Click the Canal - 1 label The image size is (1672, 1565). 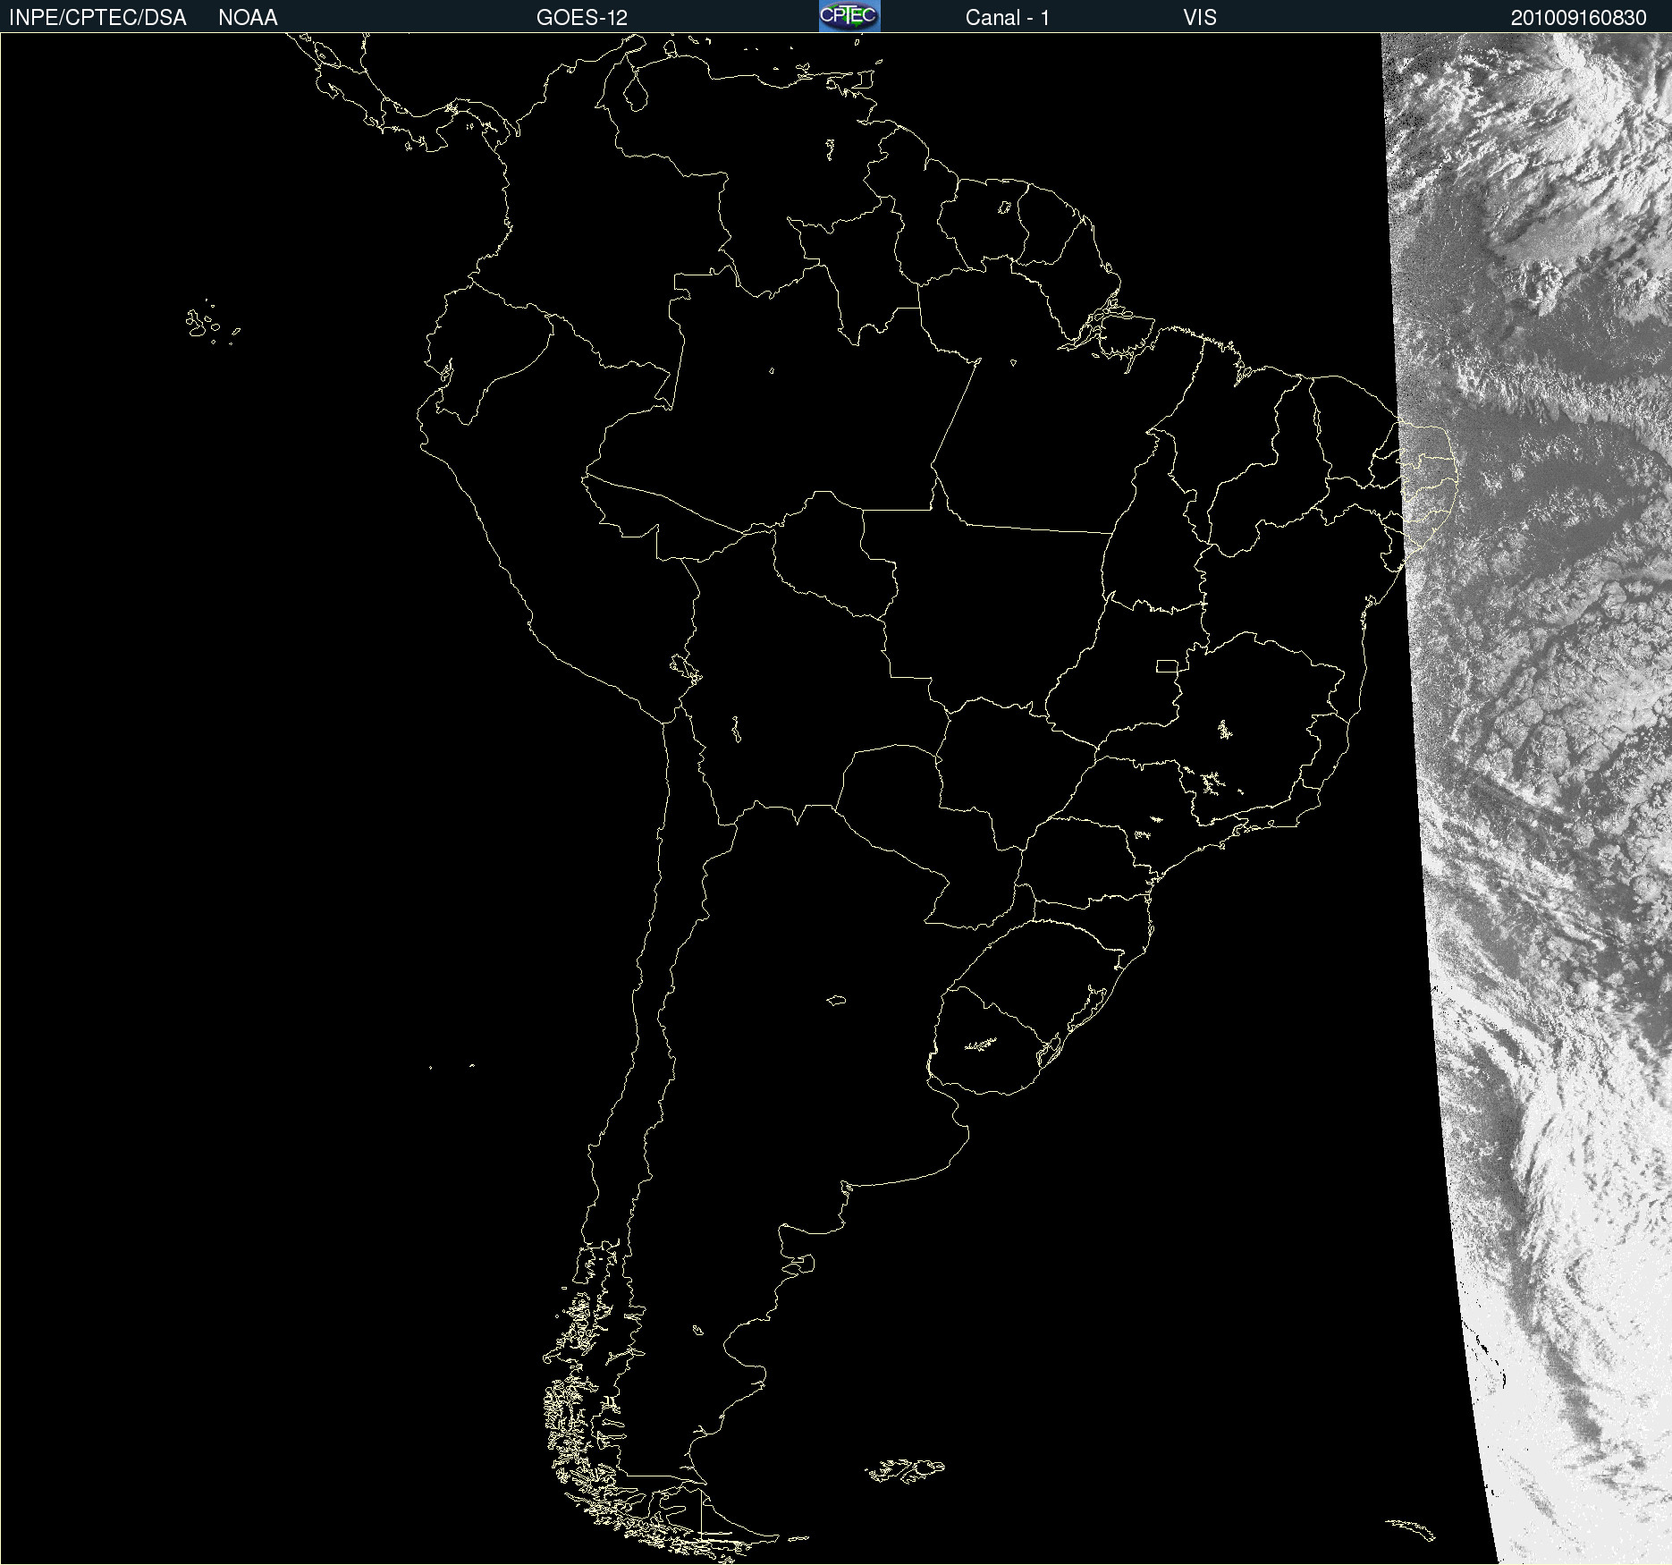1008,18
